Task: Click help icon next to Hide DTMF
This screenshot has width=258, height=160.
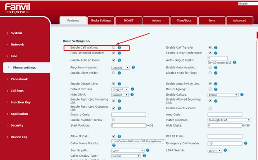Action: click(132, 94)
